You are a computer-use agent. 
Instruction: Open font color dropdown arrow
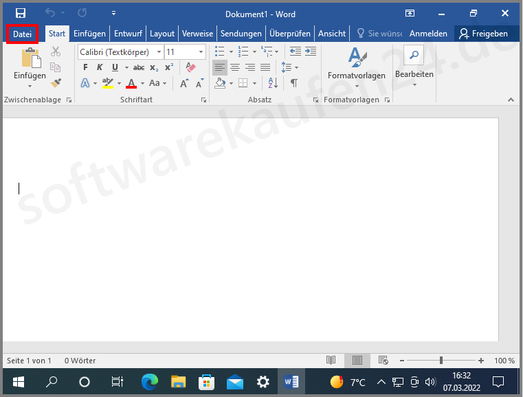(142, 83)
